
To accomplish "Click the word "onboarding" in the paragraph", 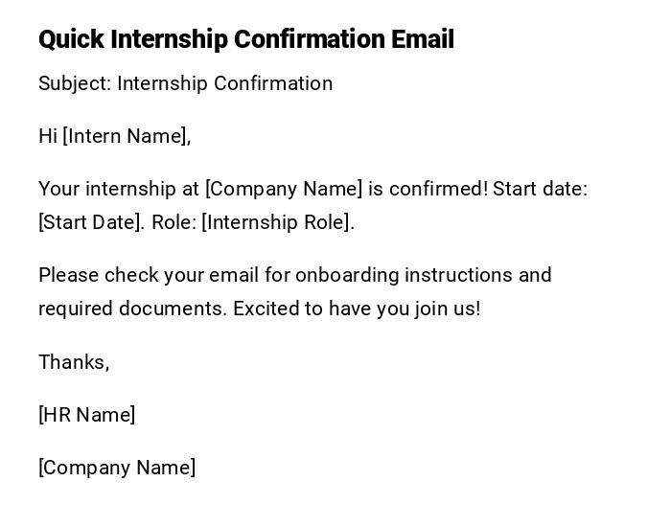I will pos(347,275).
